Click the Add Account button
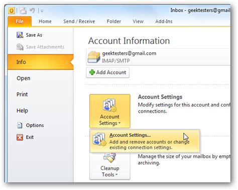 pyautogui.click(x=107, y=72)
